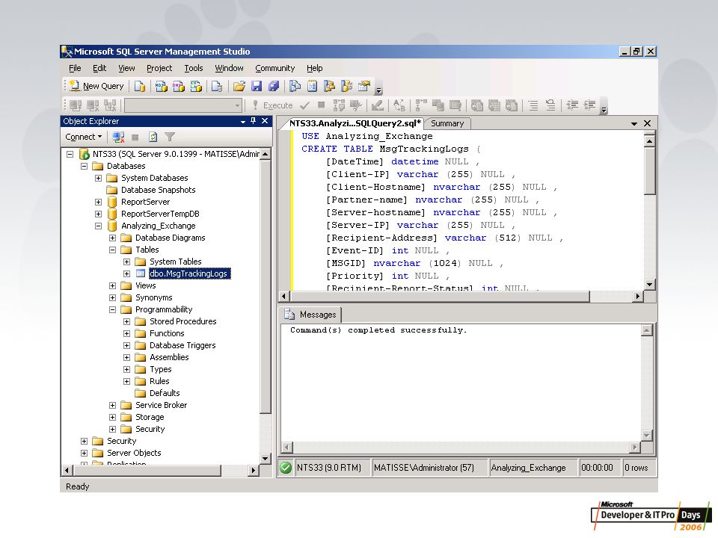Click the Object Explorer Filter icon
The height and width of the screenshot is (538, 718).
coord(170,137)
